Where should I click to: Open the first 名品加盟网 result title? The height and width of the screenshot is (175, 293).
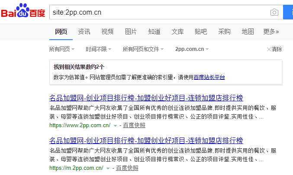[x=146, y=98]
